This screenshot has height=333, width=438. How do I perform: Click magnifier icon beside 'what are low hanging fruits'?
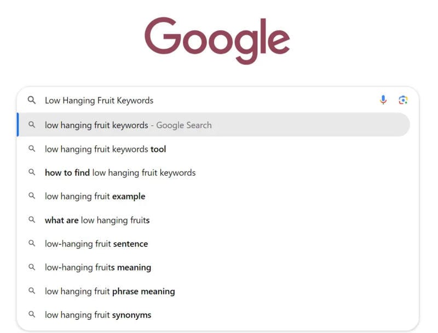(32, 220)
